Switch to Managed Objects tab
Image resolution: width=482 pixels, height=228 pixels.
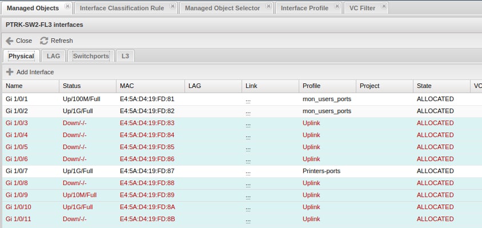[x=33, y=8]
